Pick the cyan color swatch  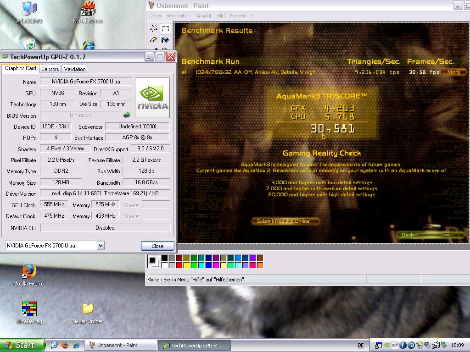(x=201, y=265)
